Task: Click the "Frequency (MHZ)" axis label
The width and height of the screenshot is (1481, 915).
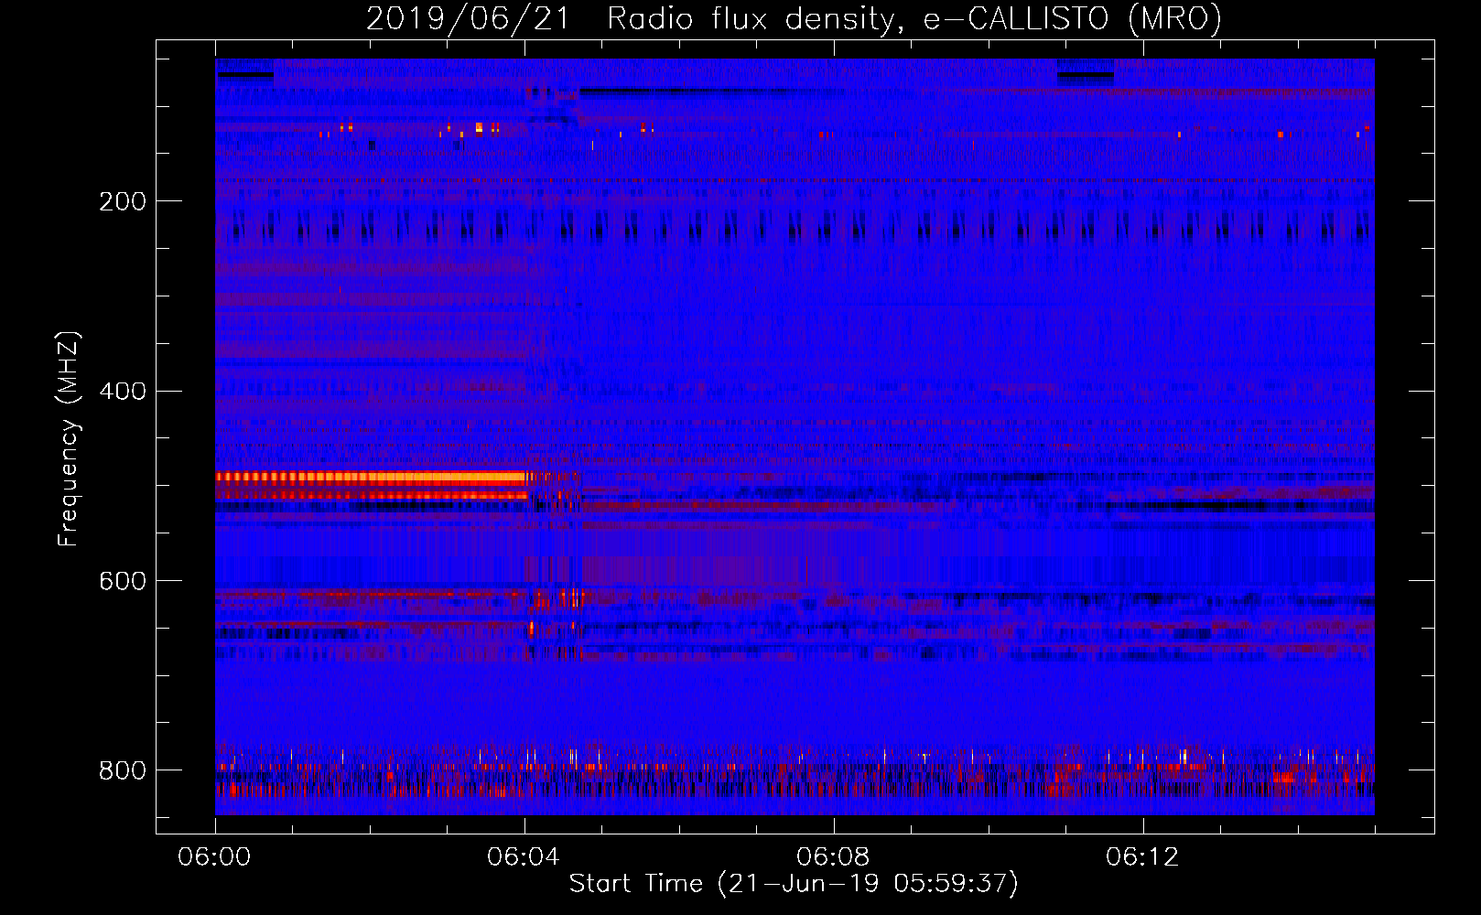Action: pos(69,439)
